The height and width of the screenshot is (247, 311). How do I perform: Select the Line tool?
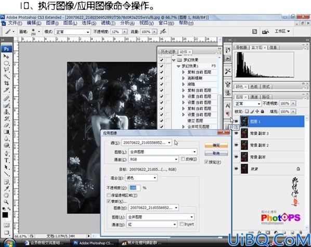click(6, 174)
